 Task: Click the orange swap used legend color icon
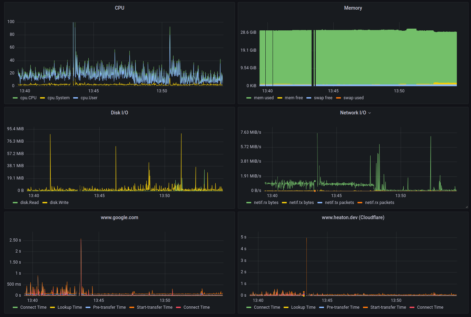[338, 98]
